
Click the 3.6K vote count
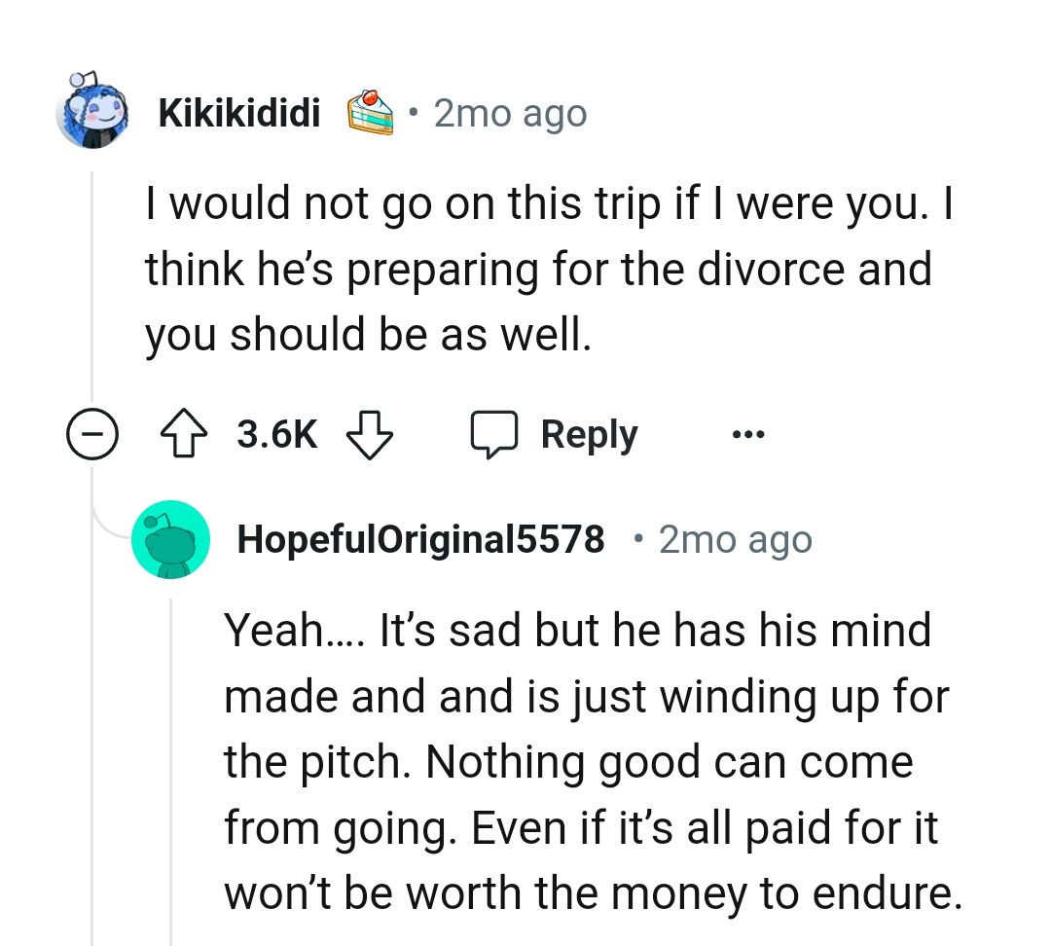click(x=275, y=434)
